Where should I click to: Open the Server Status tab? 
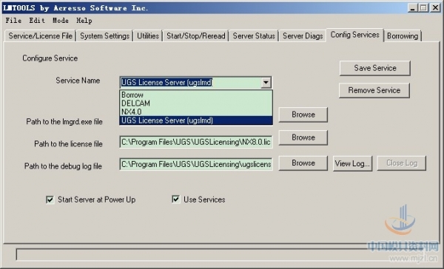pos(254,36)
